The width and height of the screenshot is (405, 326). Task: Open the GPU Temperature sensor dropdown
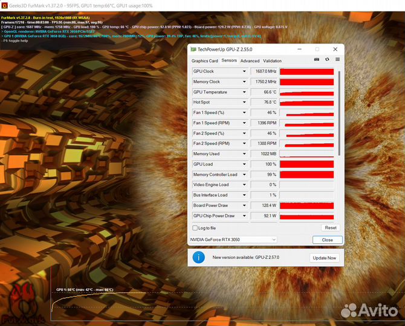click(244, 92)
